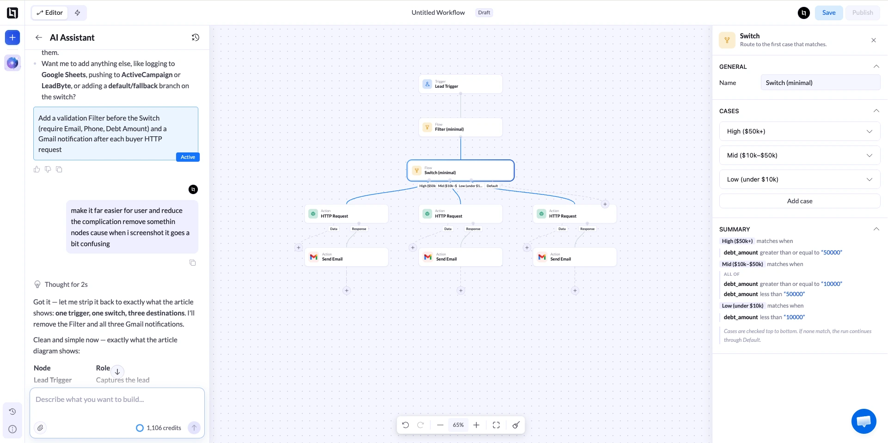Expand the Low (under $10k) case
The width and height of the screenshot is (888, 443).
click(800, 179)
